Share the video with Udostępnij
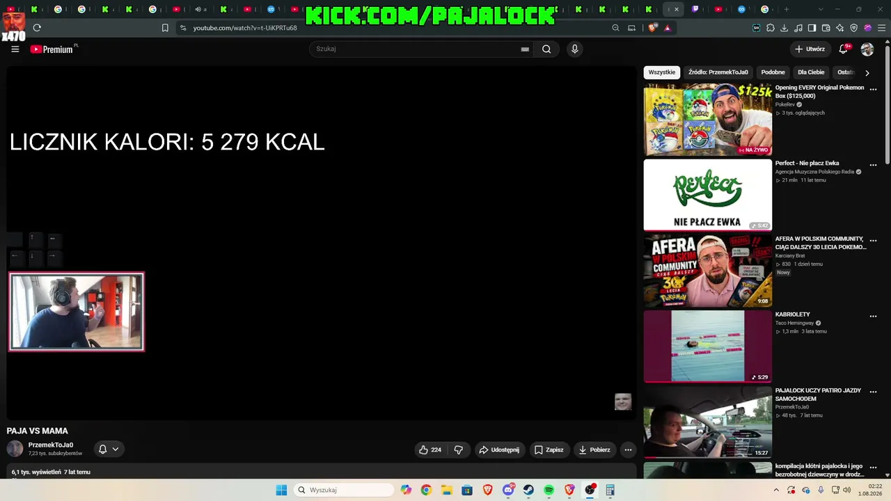This screenshot has width=891, height=501. pyautogui.click(x=498, y=450)
